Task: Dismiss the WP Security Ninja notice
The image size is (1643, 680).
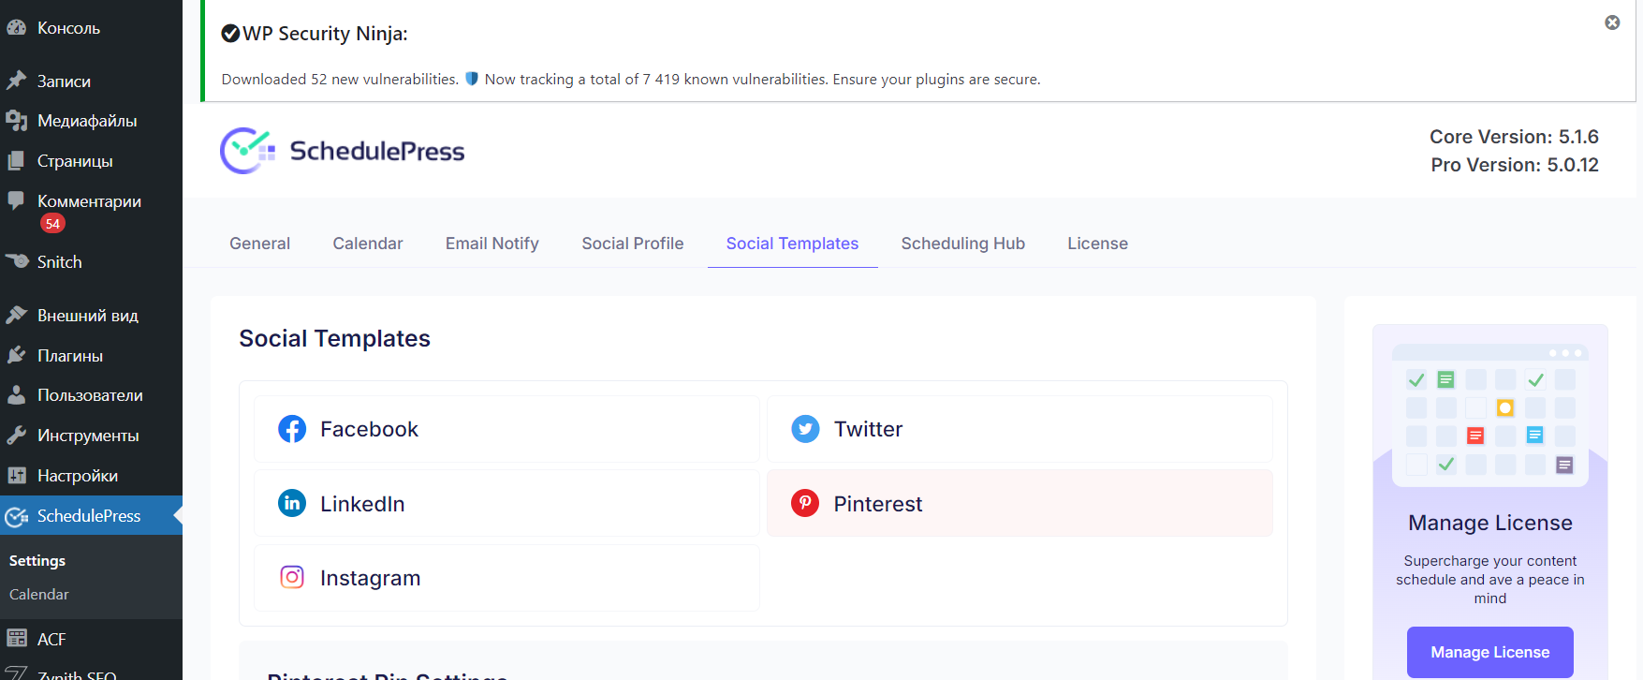Action: coord(1612,22)
